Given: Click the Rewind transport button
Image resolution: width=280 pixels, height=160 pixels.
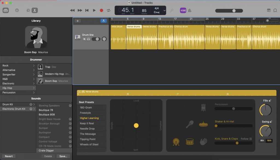Looking at the screenshot, I should point(72,10).
